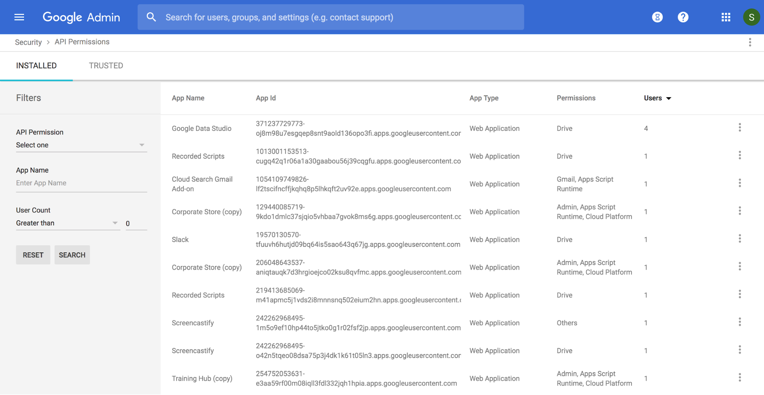Click the RESET button

(x=33, y=255)
